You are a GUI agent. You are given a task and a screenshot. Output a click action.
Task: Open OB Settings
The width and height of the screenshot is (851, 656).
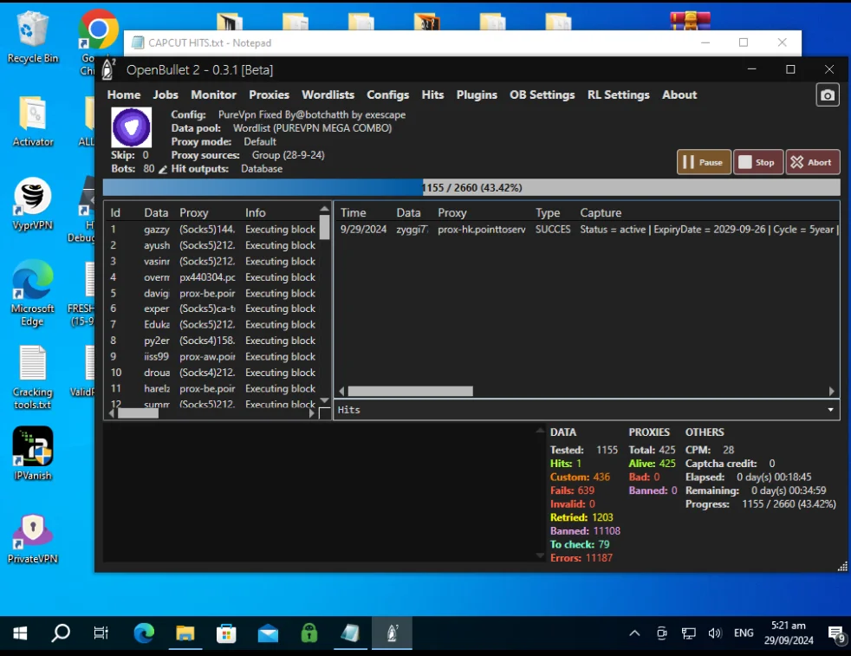tap(542, 95)
